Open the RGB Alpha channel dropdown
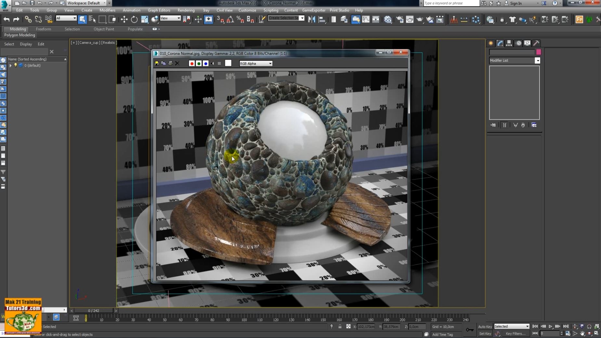This screenshot has width=601, height=338. (256, 63)
